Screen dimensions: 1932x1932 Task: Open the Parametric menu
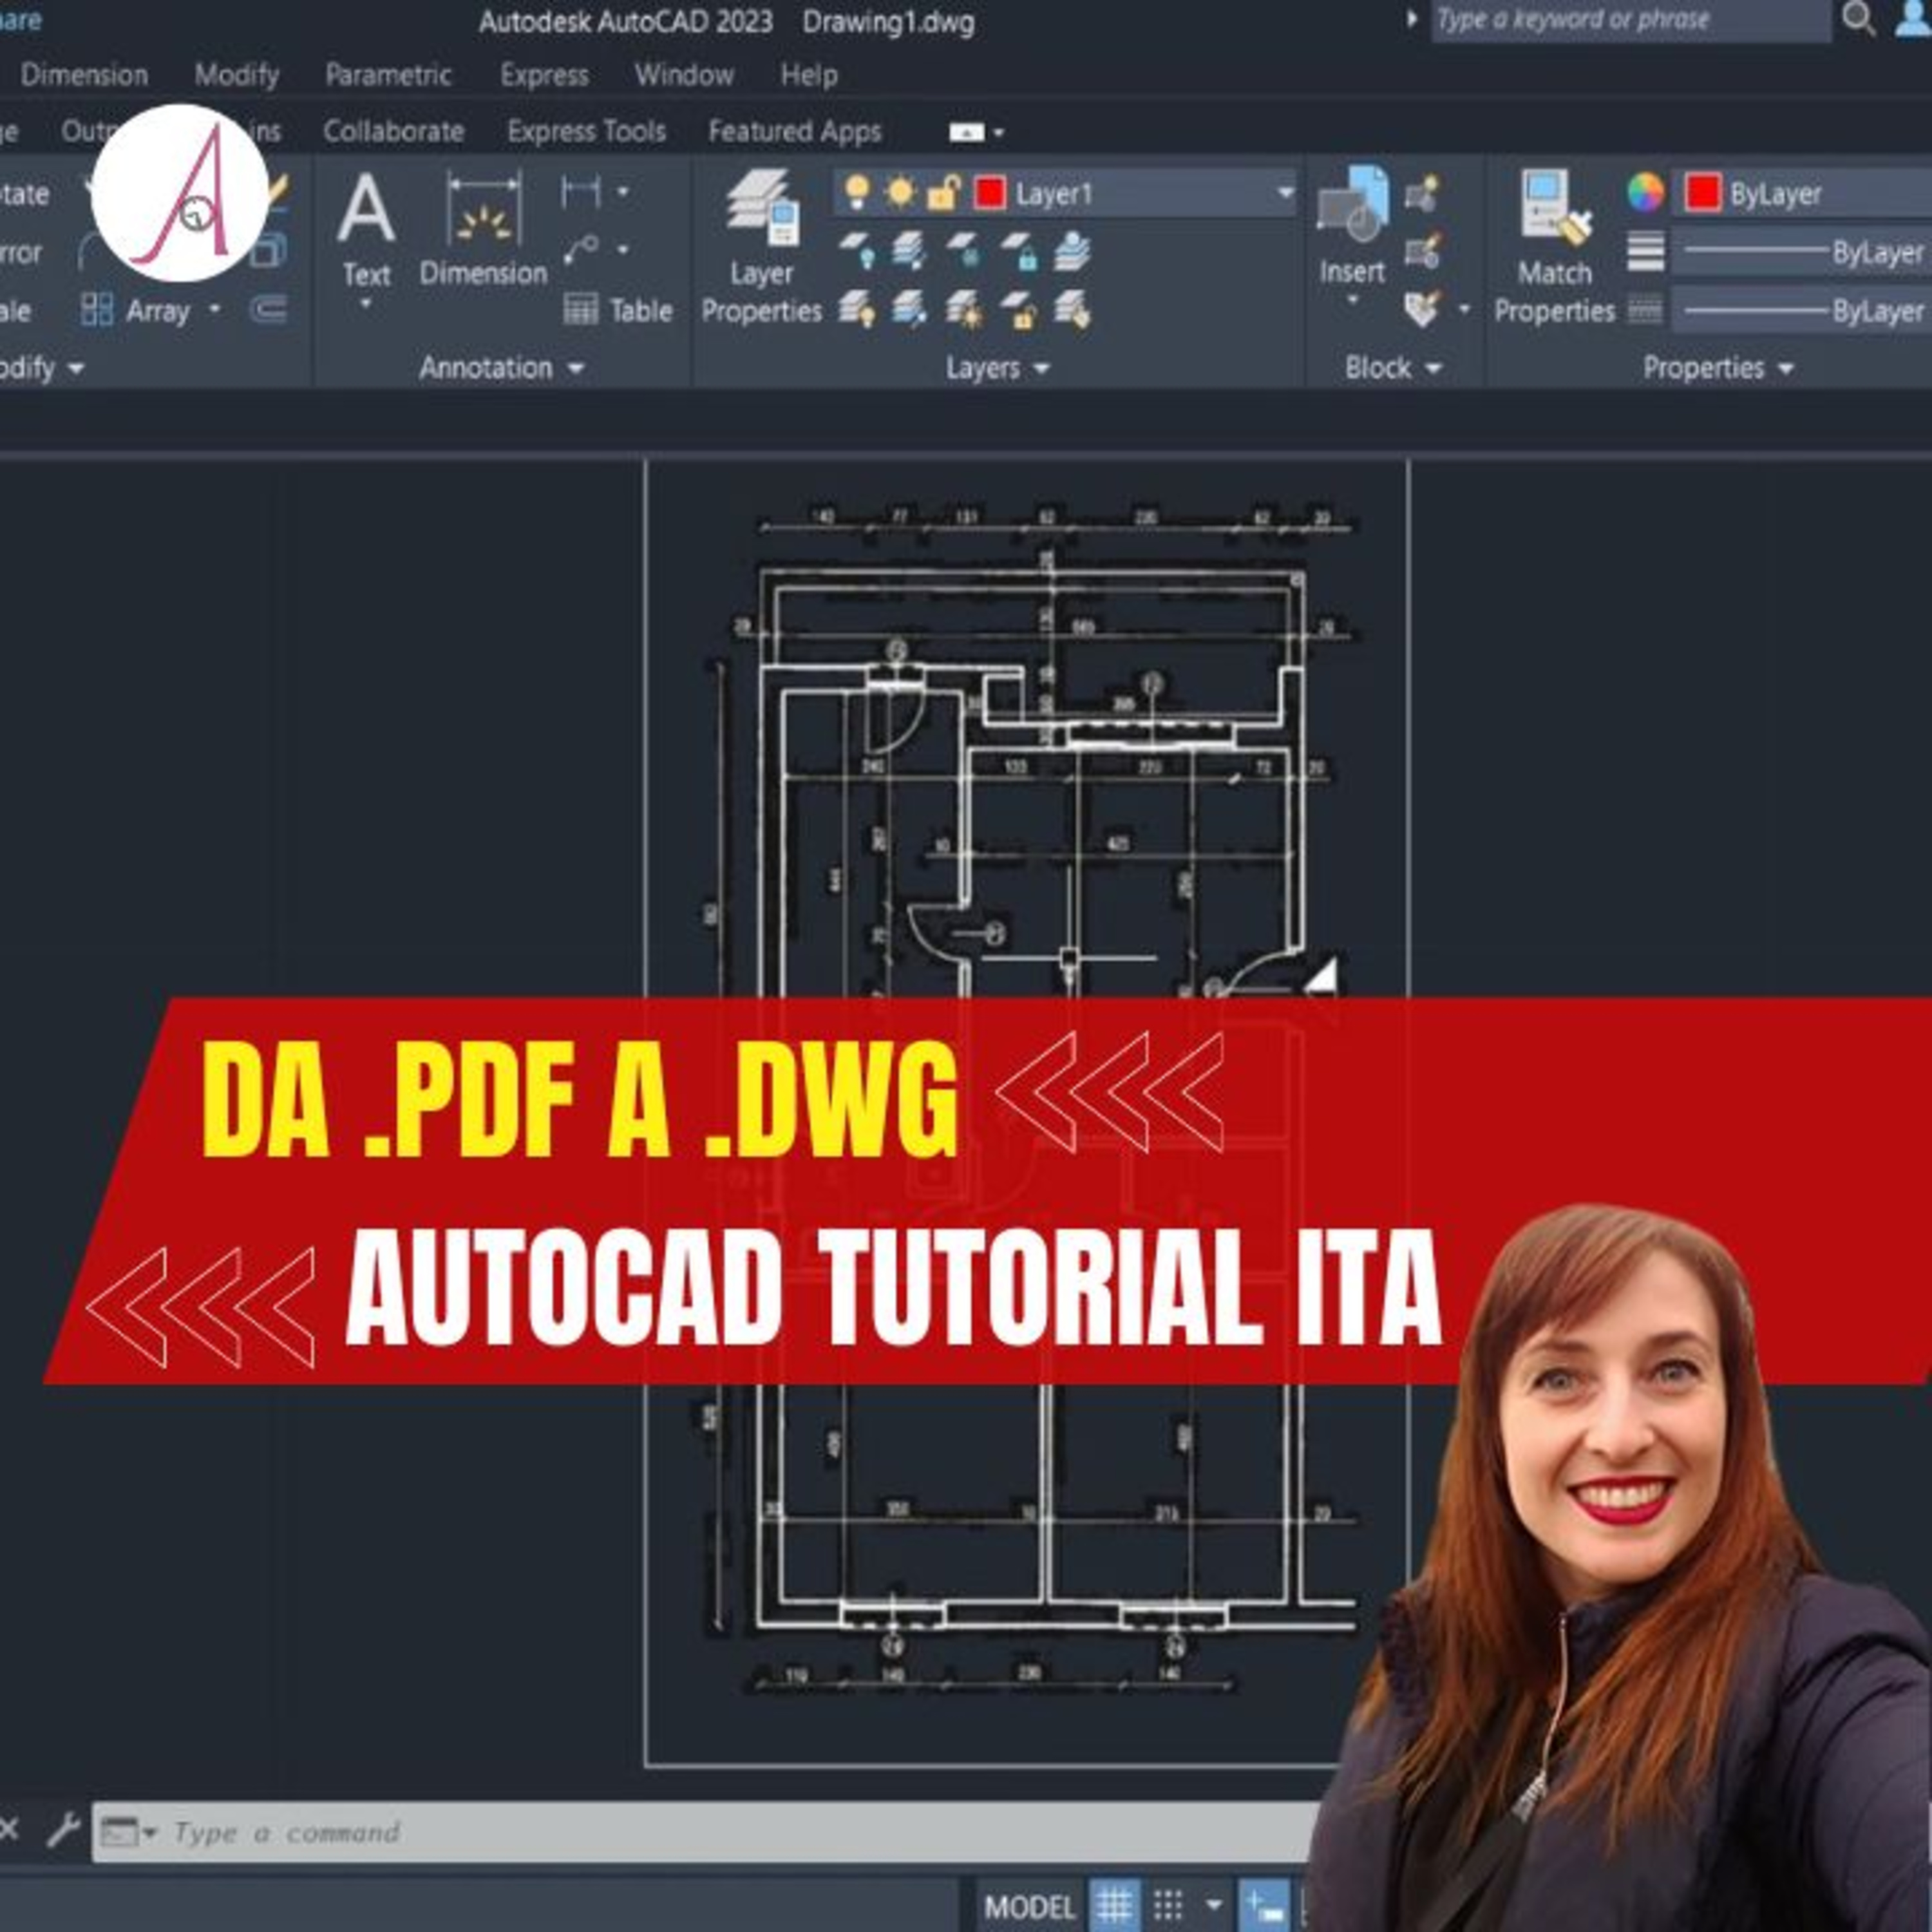click(x=388, y=75)
